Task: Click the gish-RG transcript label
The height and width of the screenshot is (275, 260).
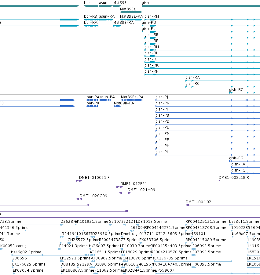Action: (236, 90)
